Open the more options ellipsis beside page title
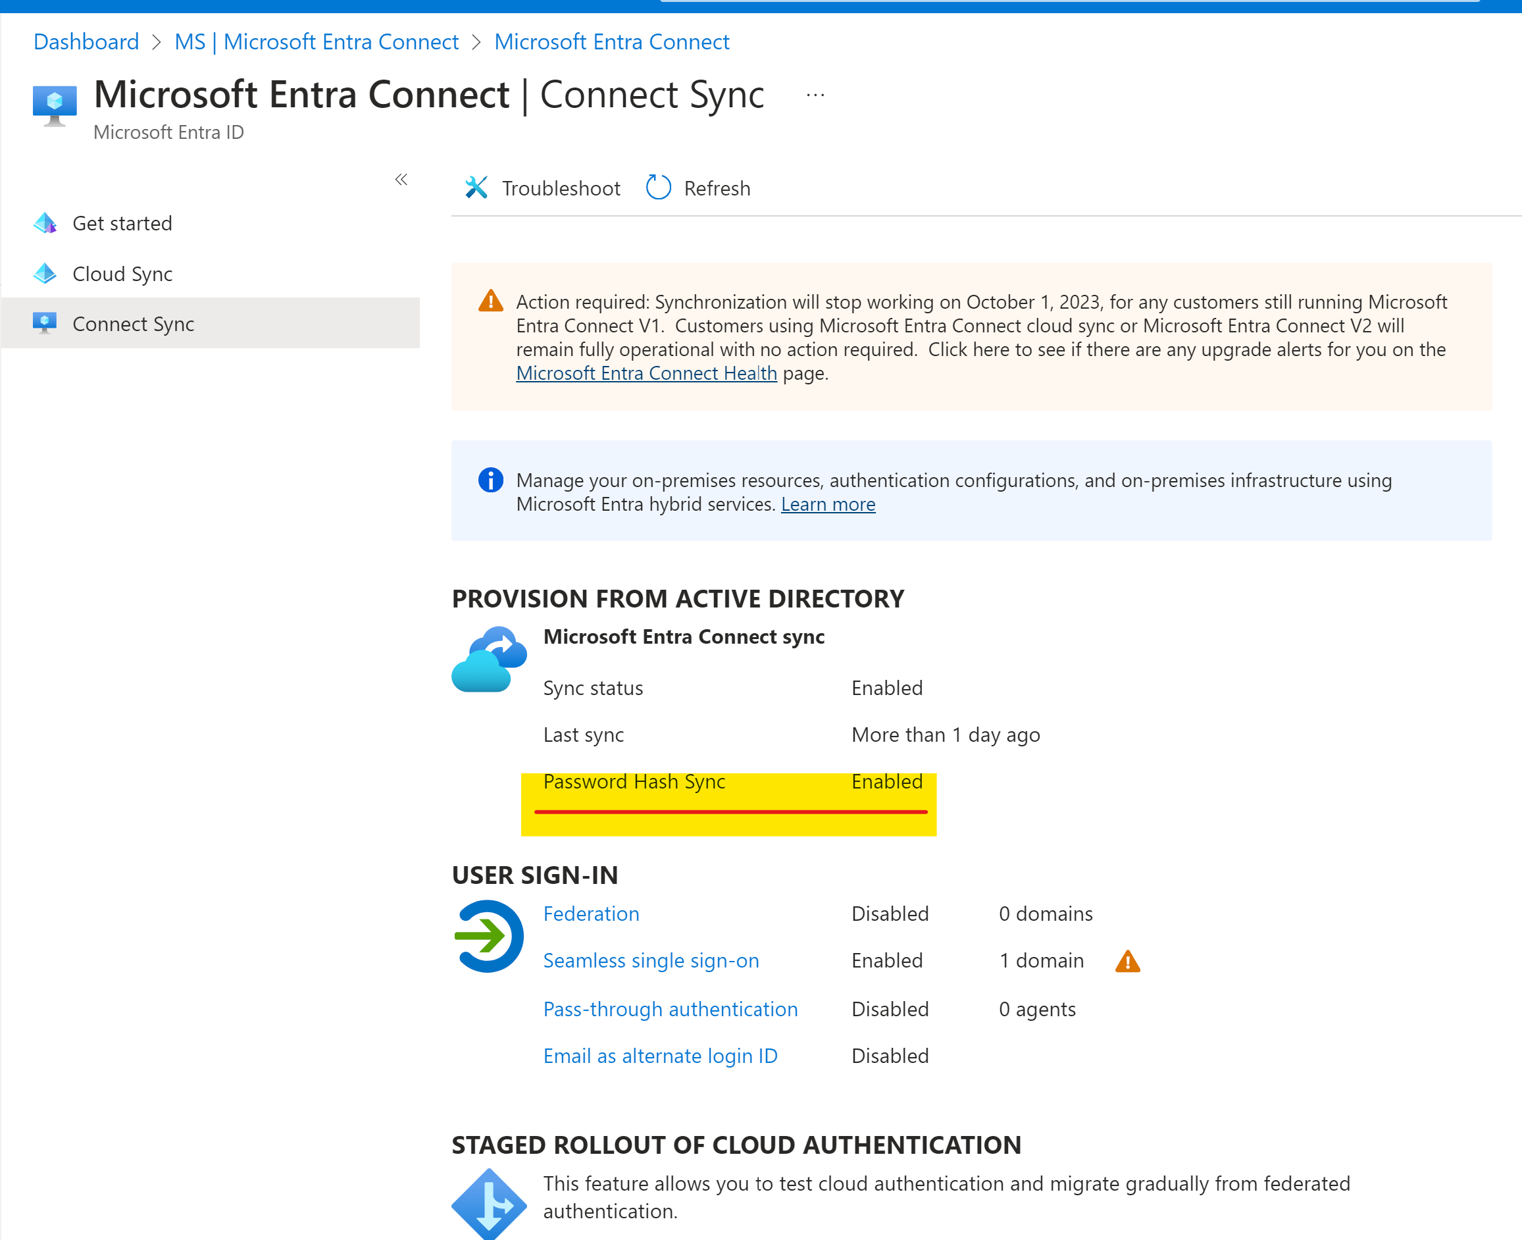 (816, 95)
